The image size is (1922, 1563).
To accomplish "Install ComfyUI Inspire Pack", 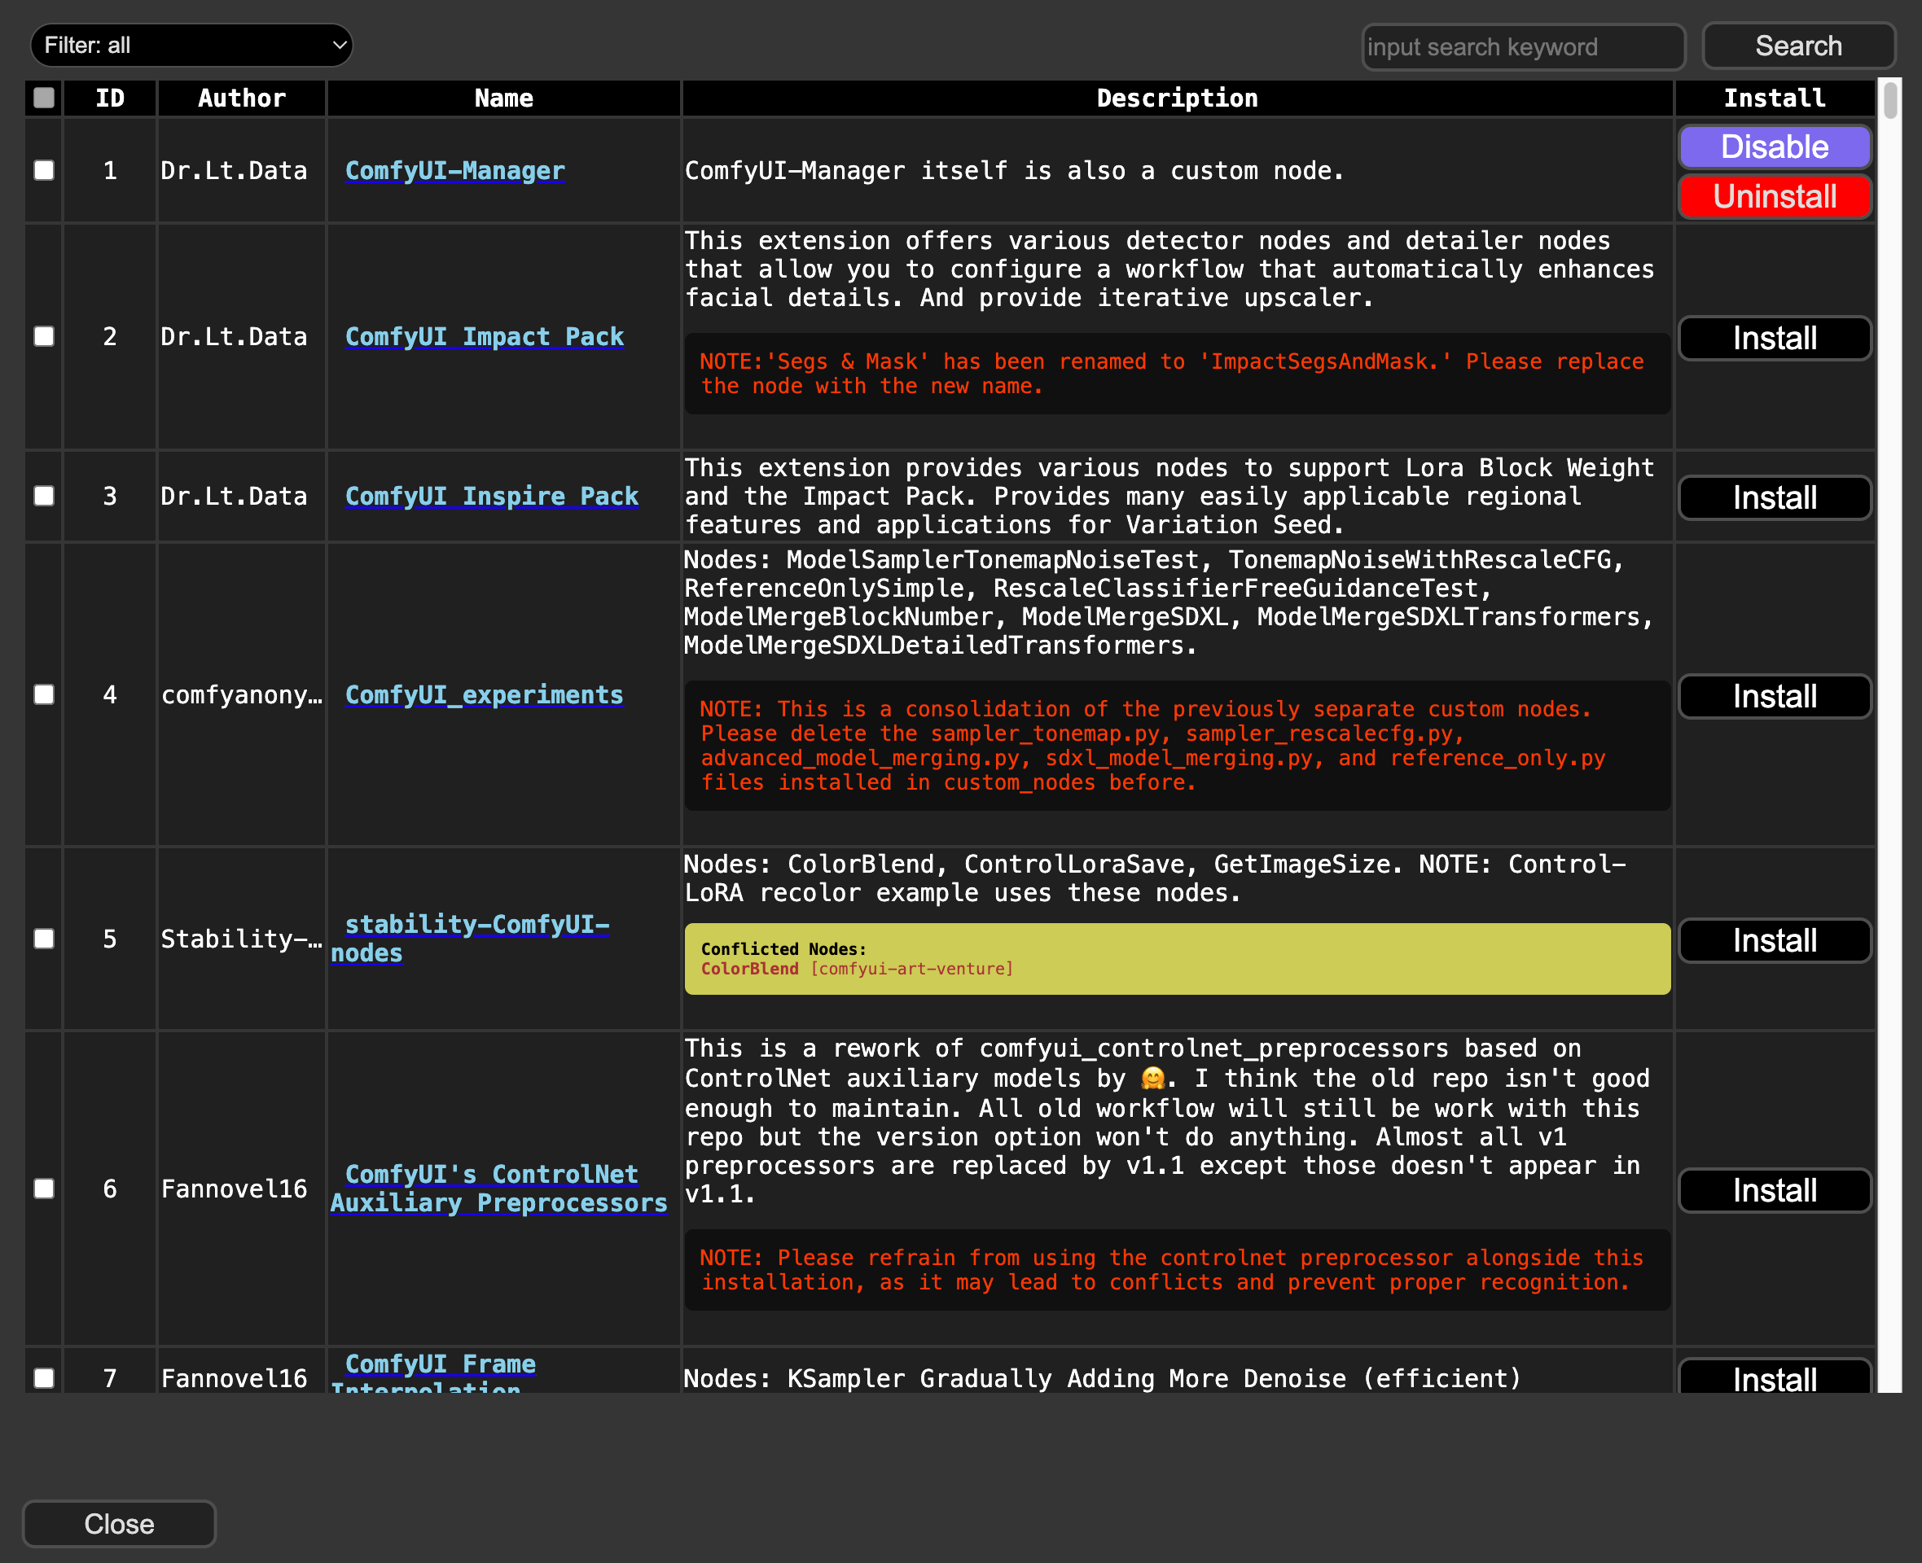I will (1775, 497).
